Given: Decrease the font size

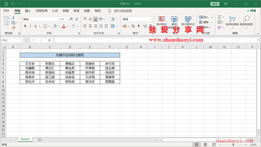Looking at the screenshot, I should tap(77, 19).
